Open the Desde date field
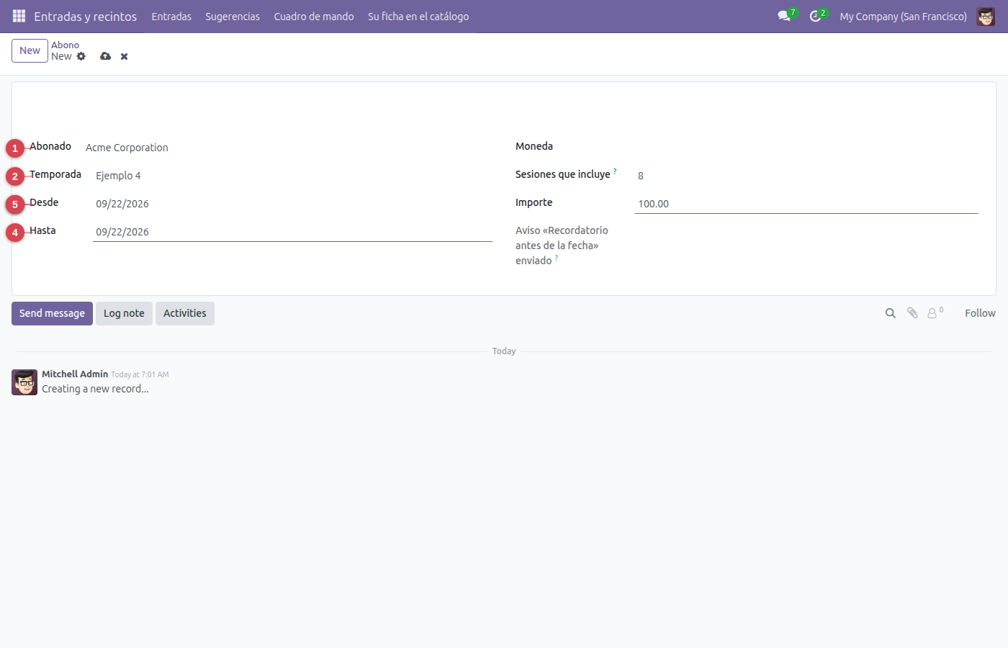The image size is (1008, 648). click(x=292, y=203)
